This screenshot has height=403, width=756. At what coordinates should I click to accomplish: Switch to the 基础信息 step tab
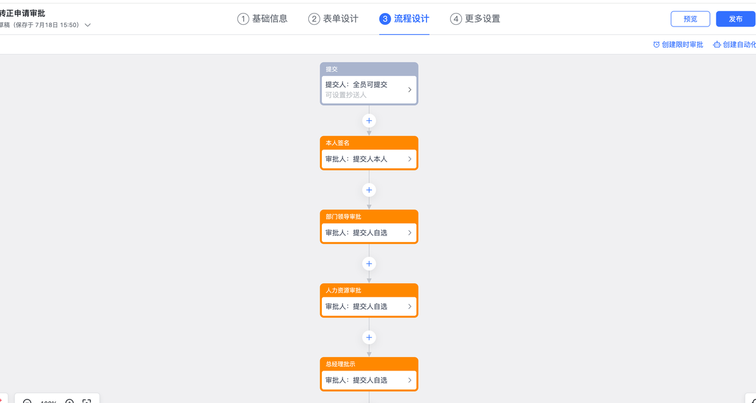point(262,18)
